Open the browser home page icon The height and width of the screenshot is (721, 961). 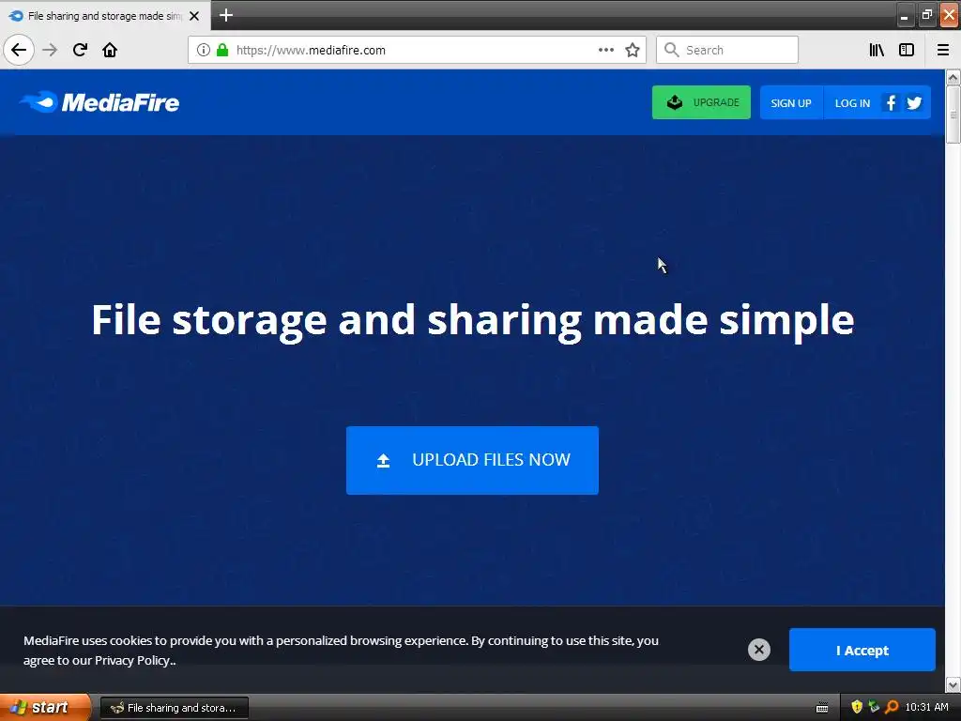click(110, 50)
